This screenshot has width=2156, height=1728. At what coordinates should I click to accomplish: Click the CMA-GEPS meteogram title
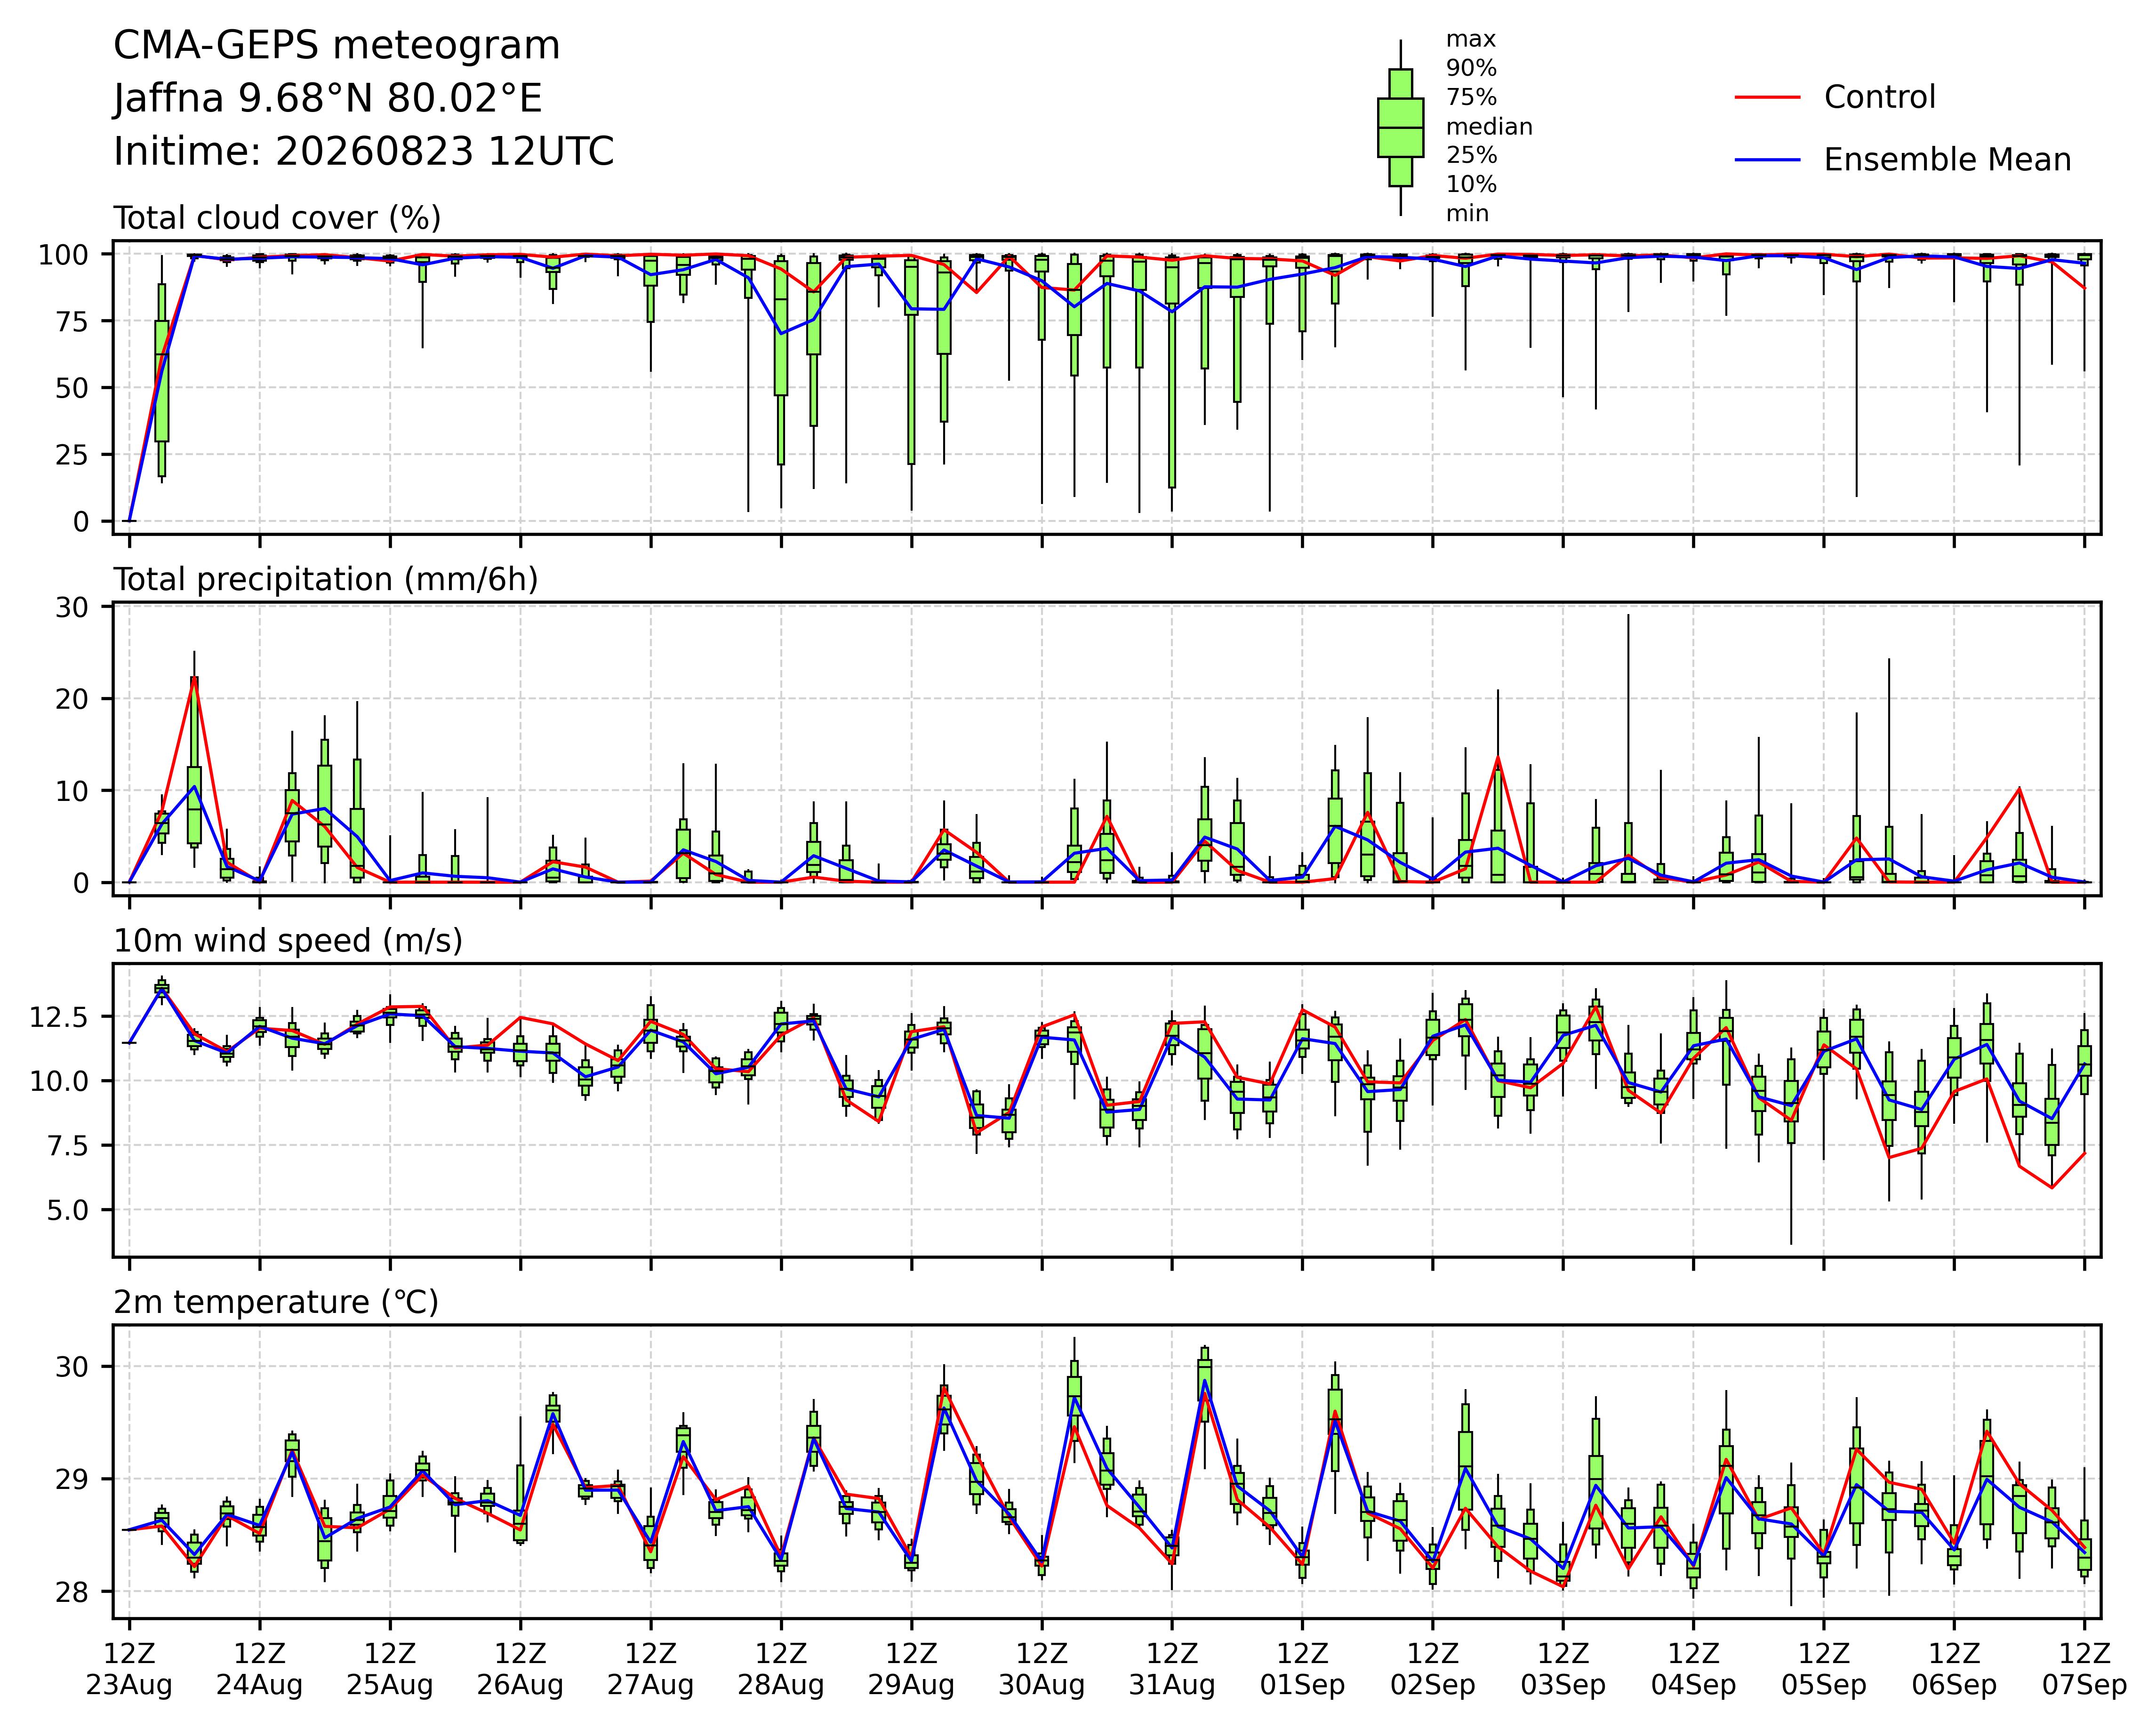(337, 46)
